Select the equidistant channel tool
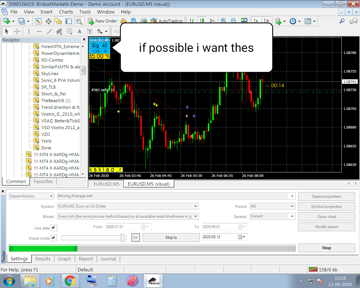 [59, 31]
